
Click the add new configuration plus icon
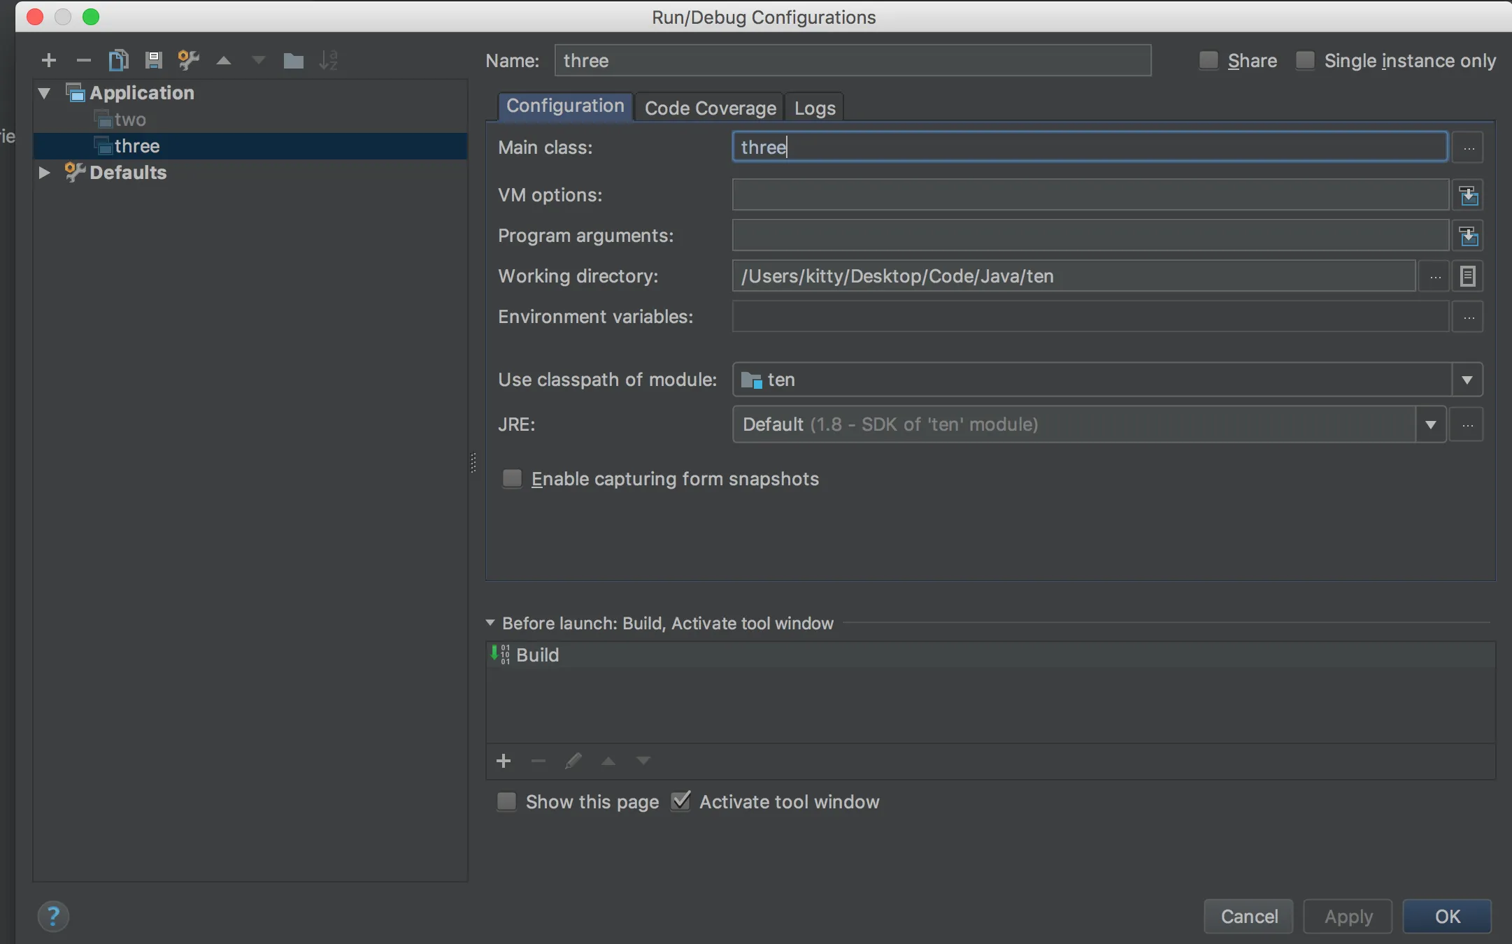(x=48, y=60)
